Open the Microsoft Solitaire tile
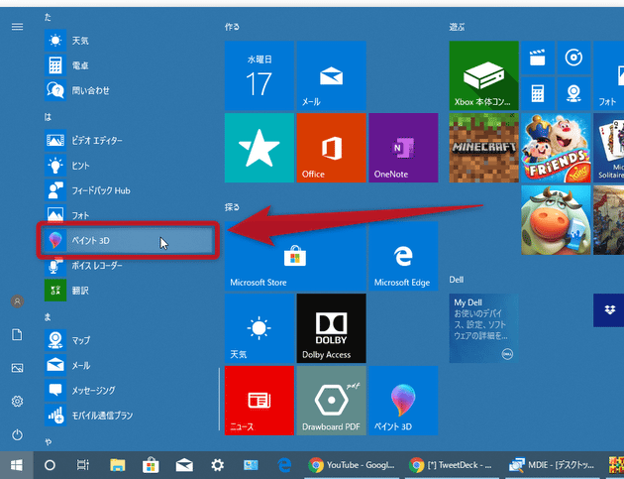This screenshot has height=479, width=624. (608, 148)
